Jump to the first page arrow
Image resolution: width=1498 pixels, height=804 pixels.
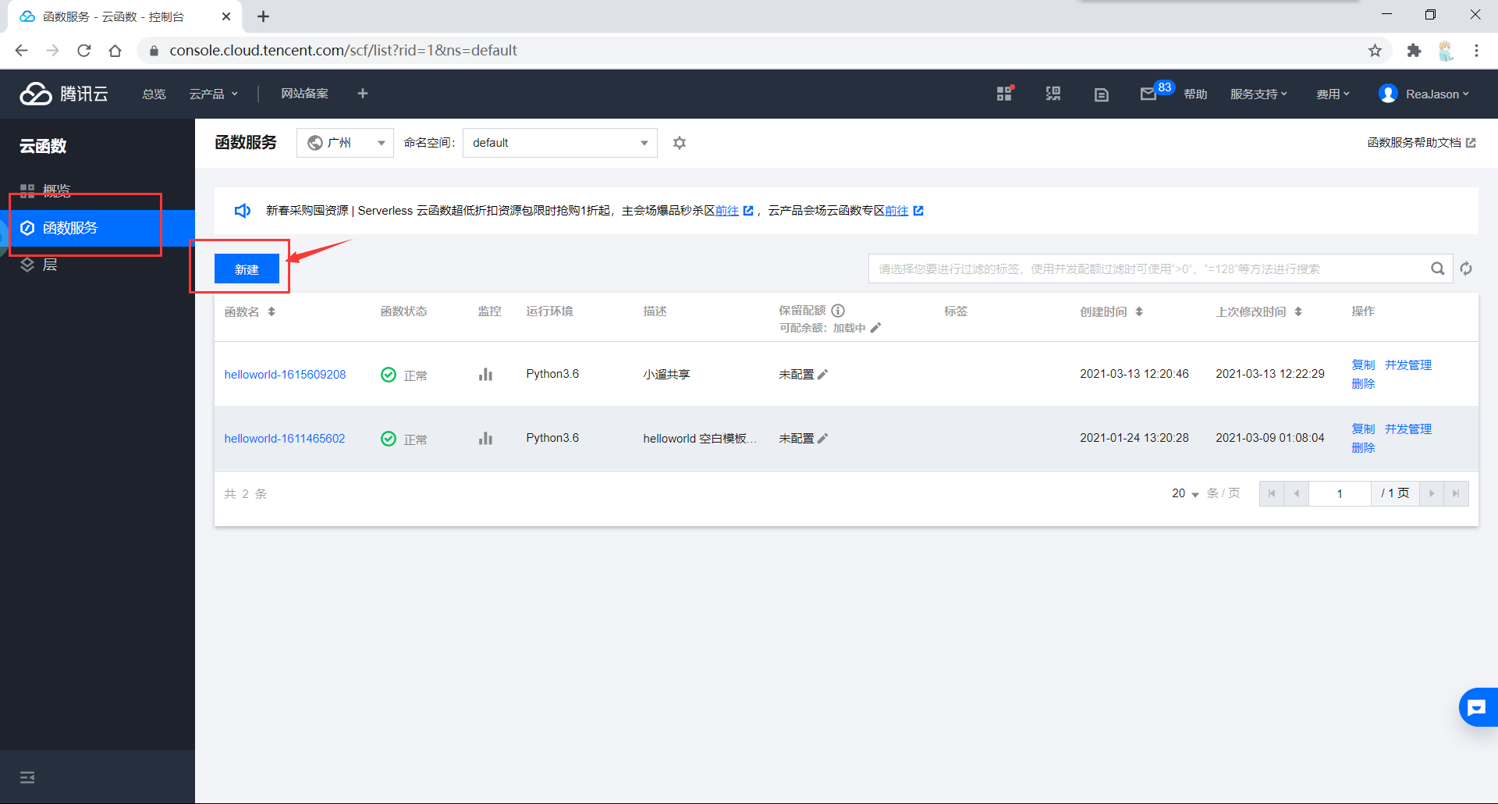tap(1272, 493)
